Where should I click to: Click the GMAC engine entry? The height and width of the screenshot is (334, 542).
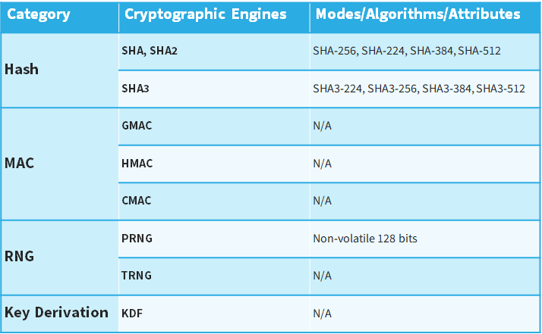pyautogui.click(x=137, y=126)
